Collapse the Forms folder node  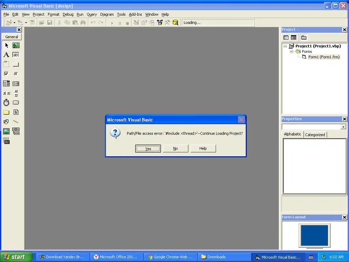click(x=292, y=52)
